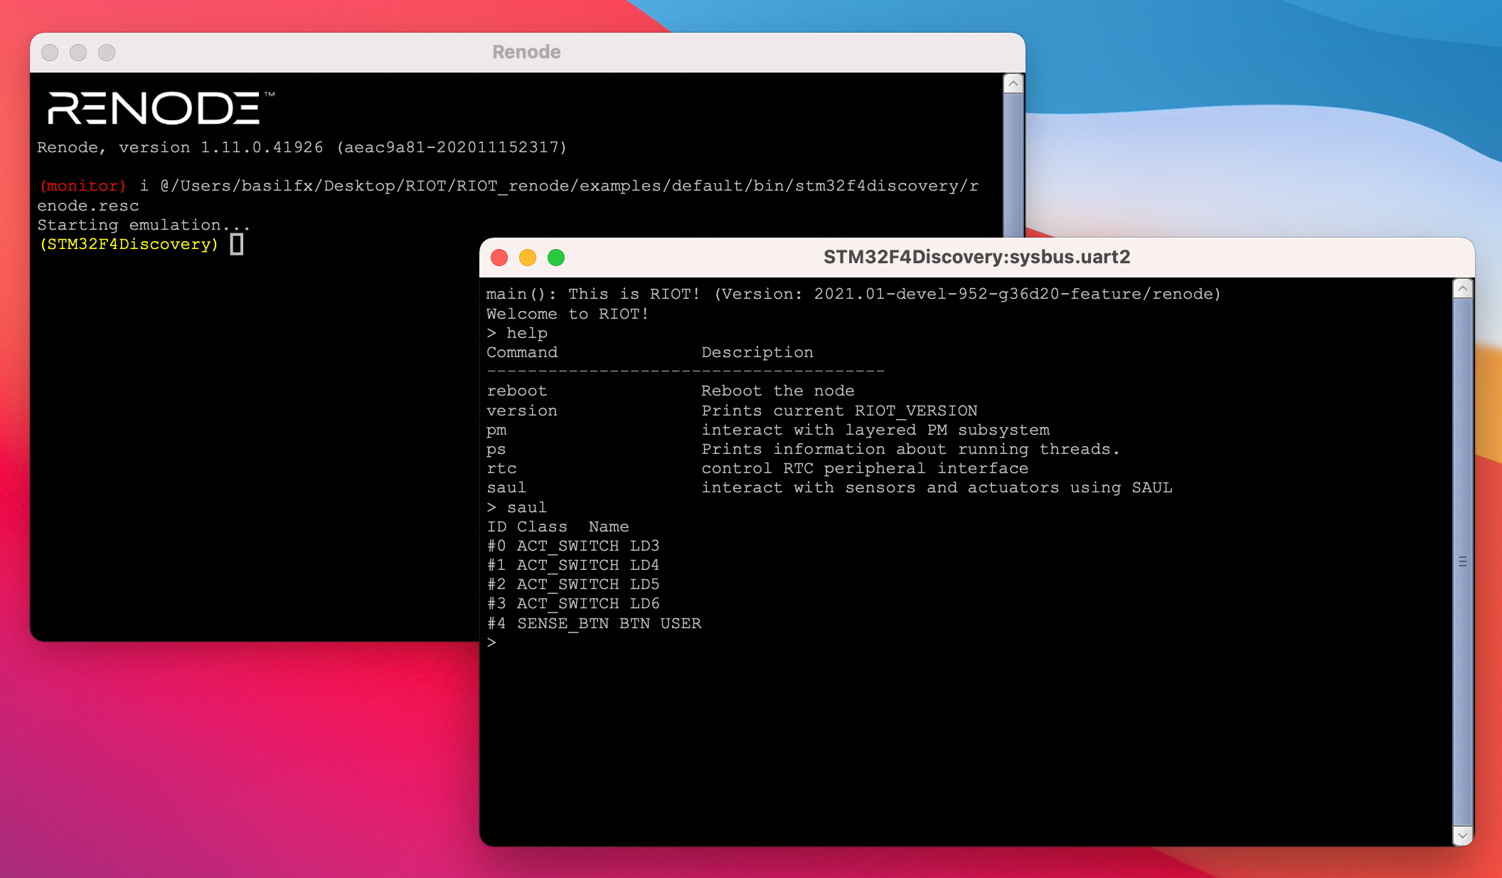This screenshot has width=1502, height=878.
Task: Click the '#2 ACT_SWITCH LD5' row
Action: coord(573,584)
